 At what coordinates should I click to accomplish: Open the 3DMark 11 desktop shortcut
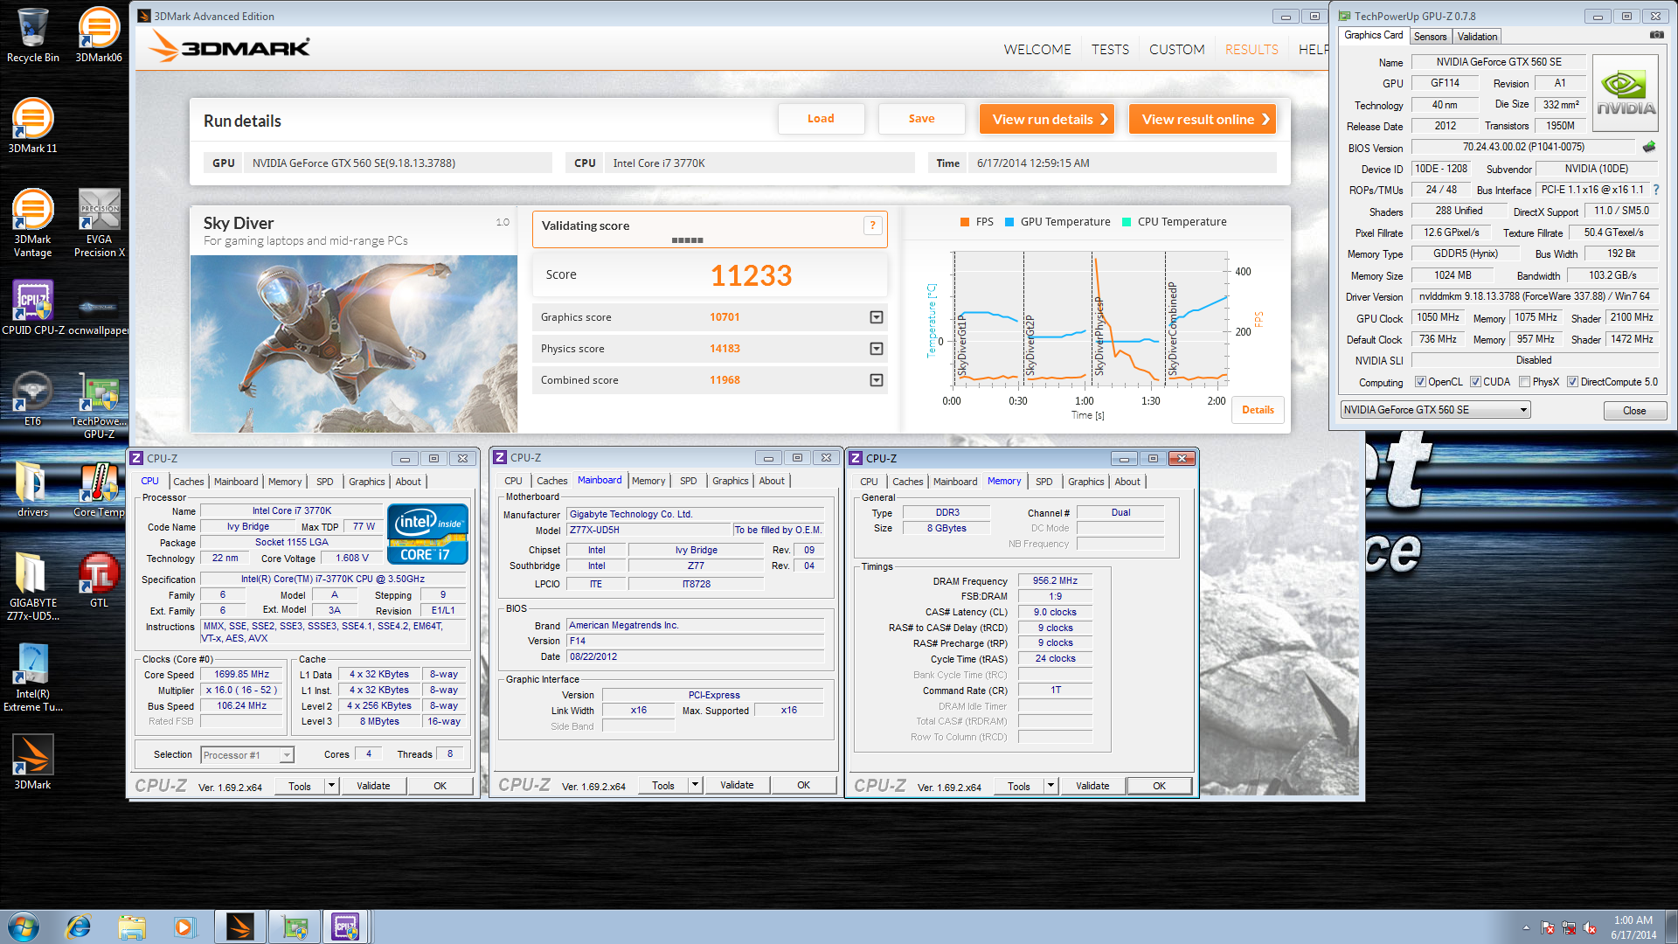[x=33, y=126]
